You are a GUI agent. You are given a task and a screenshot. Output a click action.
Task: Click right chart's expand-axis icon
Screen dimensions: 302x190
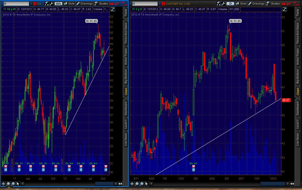click(x=292, y=184)
